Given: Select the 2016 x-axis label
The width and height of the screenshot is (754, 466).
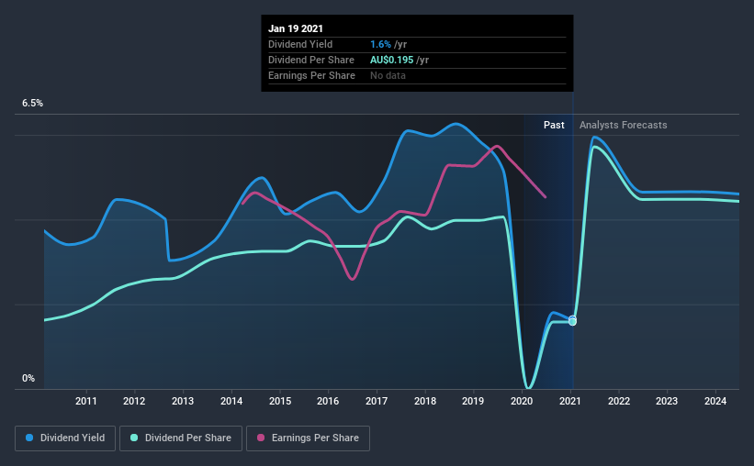Looking at the screenshot, I should pos(328,401).
